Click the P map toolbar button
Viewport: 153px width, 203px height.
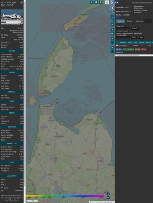coord(112,38)
